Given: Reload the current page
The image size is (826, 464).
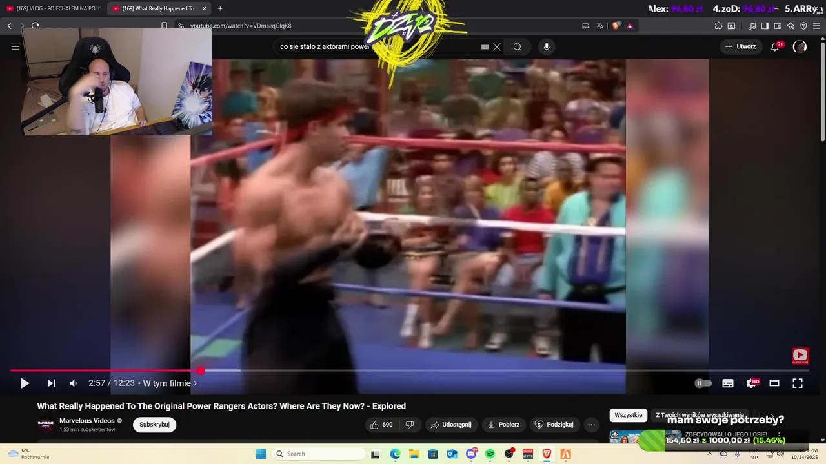Looking at the screenshot, I should tap(35, 26).
